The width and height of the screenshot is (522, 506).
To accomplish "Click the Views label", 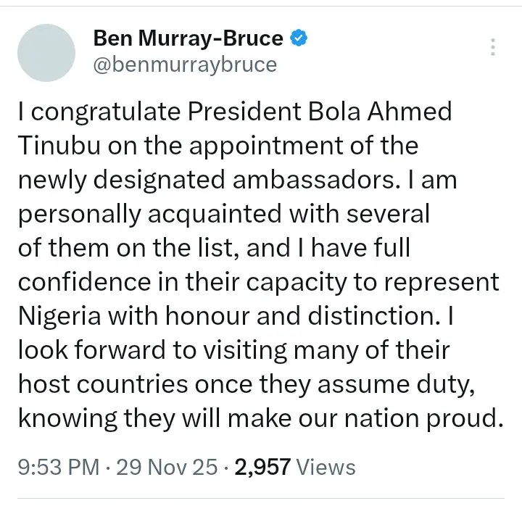I will click(x=326, y=468).
